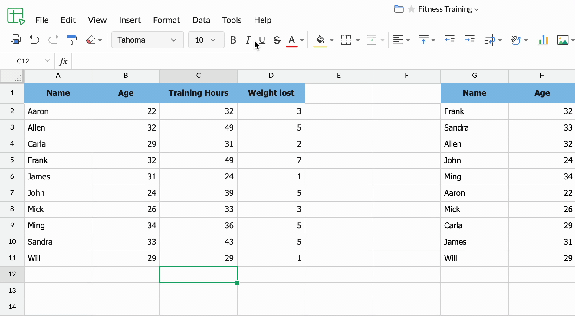The image size is (575, 316).
Task: Click the print icon
Action: tap(15, 40)
